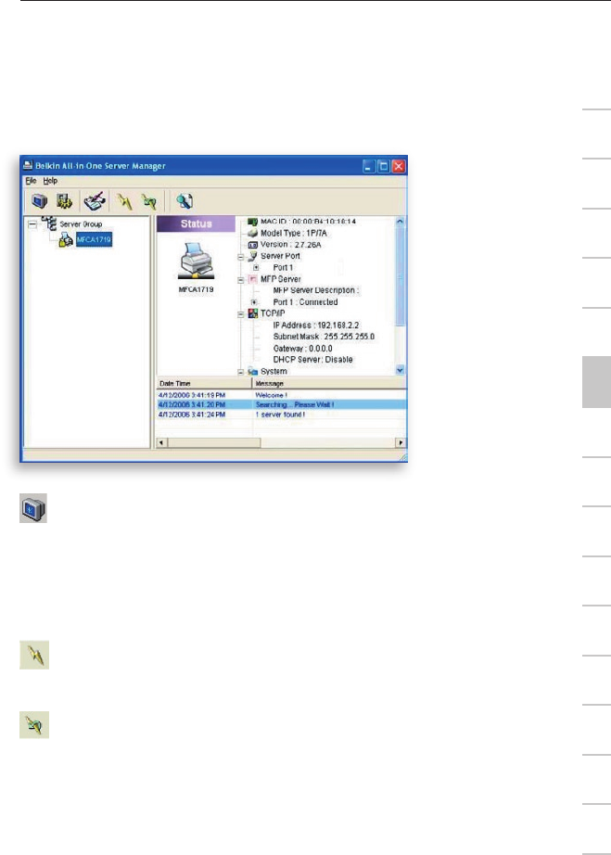Click the Gateway : 0.0.0.0 entry
Screen dimensions: 611x855
(302, 349)
